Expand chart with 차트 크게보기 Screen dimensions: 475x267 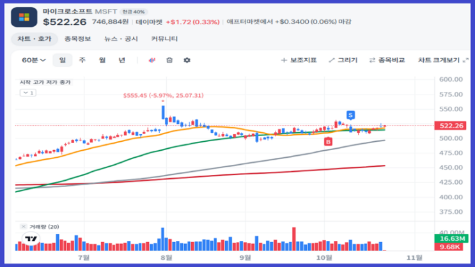443,60
